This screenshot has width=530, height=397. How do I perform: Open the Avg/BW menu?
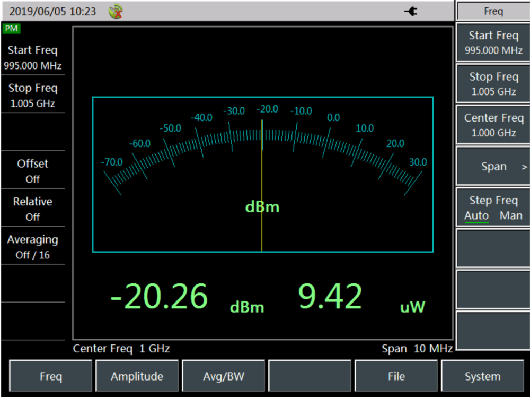pyautogui.click(x=223, y=376)
